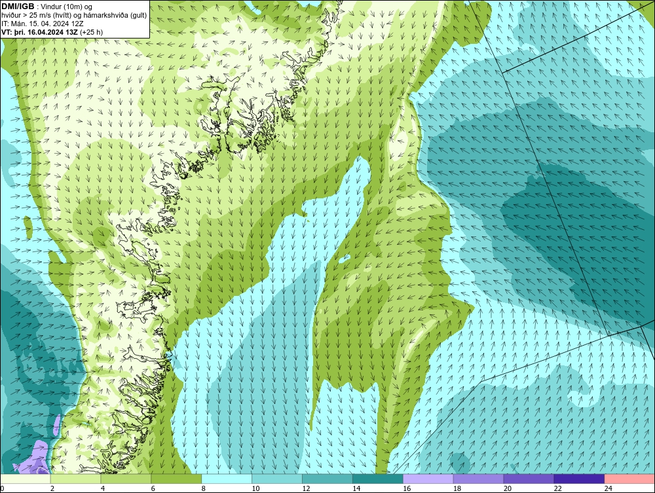Click the 'IT: Mán. 15. 04. 2024 12Z' line
The height and width of the screenshot is (493, 655).
pos(42,24)
